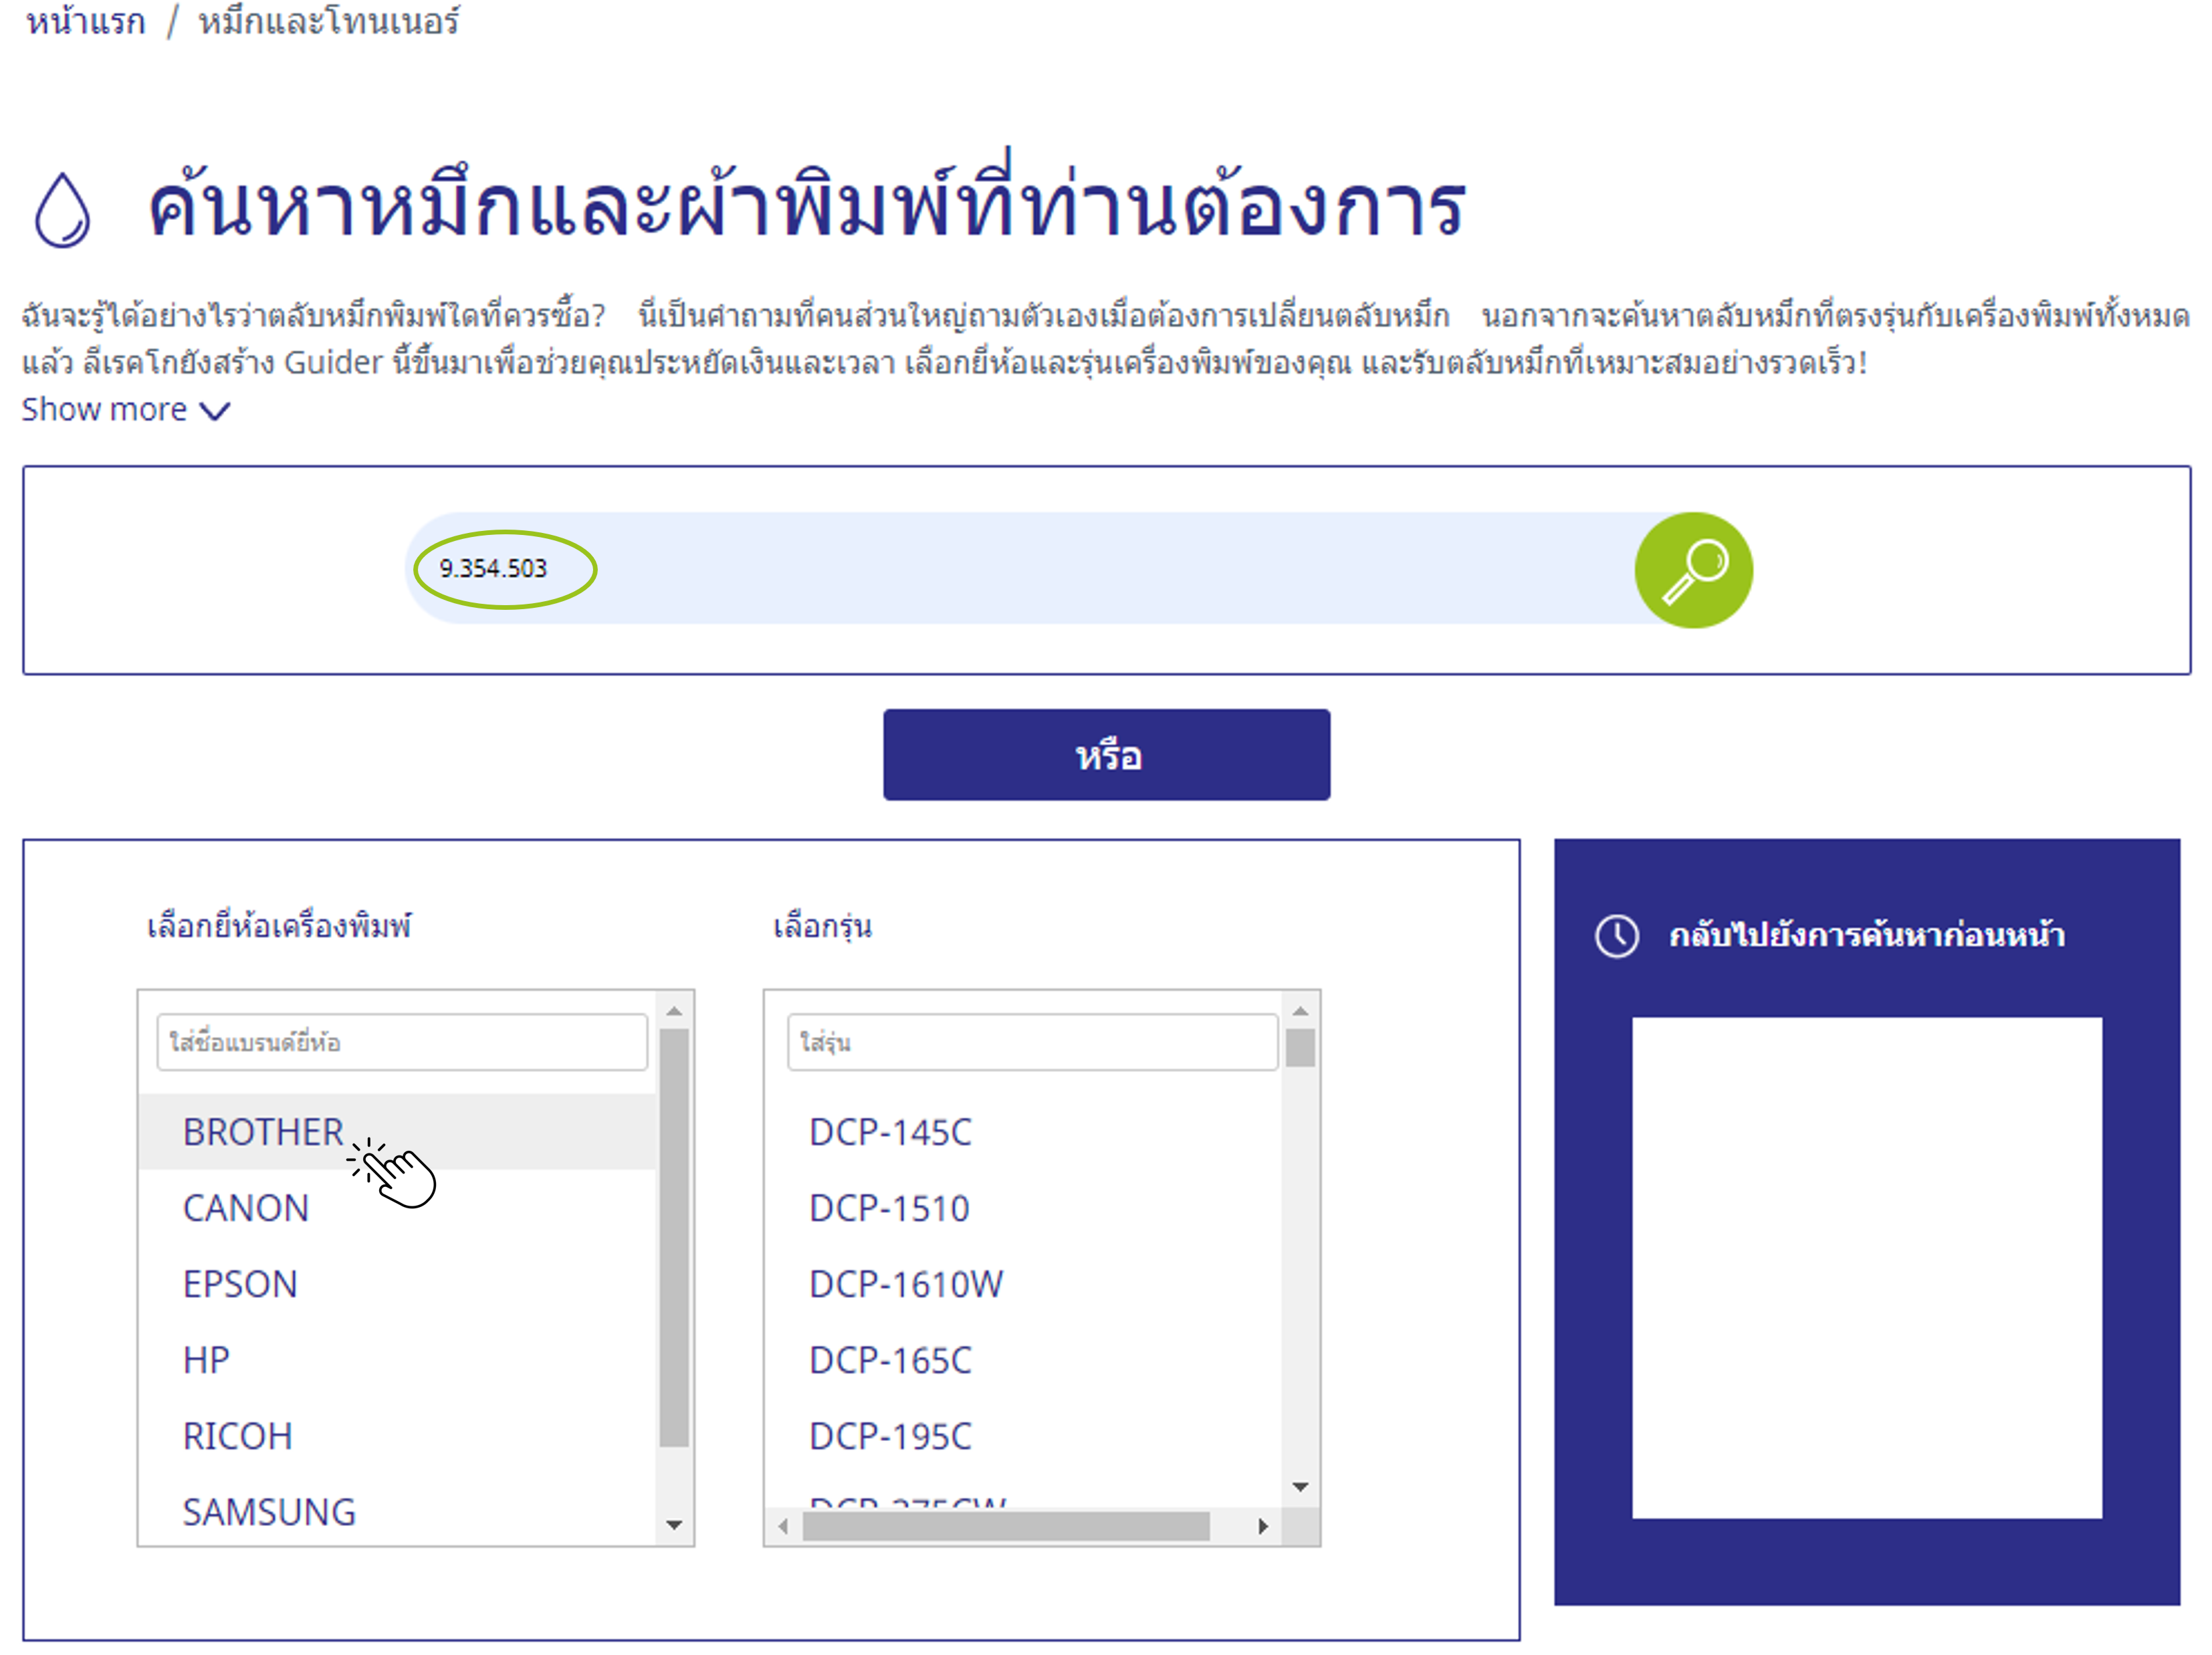Click the ink drop icon beside the heading

pyautogui.click(x=63, y=209)
